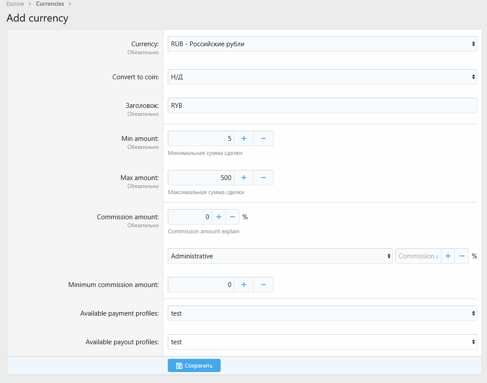Image resolution: width=487 pixels, height=383 pixels.
Task: Open Currencies breadcrumb link
Action: point(50,4)
